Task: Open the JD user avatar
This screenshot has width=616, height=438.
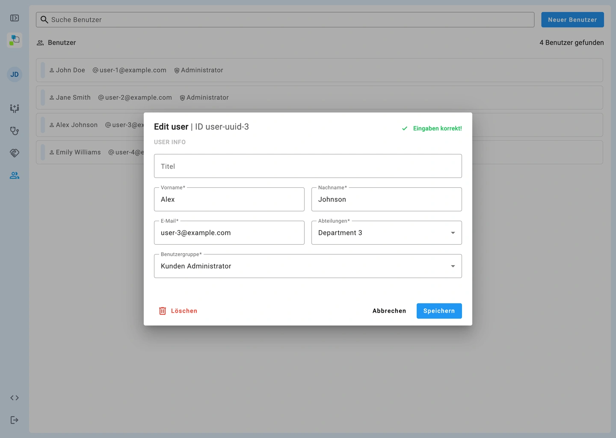Action: pos(15,74)
